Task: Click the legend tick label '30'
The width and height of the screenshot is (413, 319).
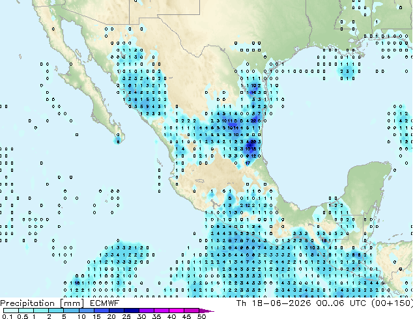Action: tap(141, 316)
